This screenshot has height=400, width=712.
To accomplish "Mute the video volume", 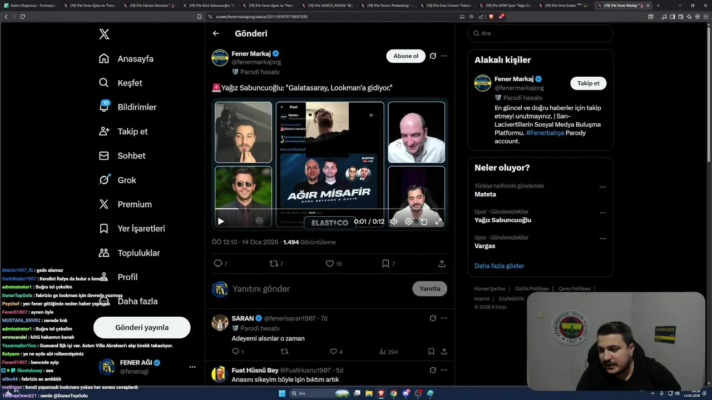I will [x=393, y=221].
